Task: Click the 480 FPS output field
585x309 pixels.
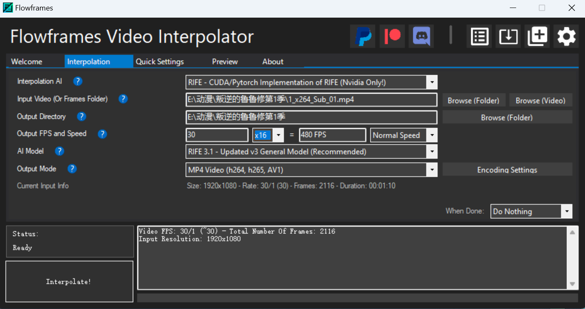Action: pos(333,135)
